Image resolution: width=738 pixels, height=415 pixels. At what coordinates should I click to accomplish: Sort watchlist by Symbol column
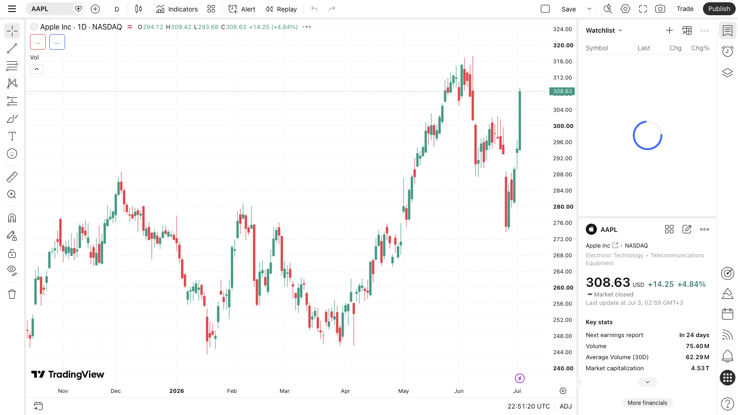click(x=597, y=48)
